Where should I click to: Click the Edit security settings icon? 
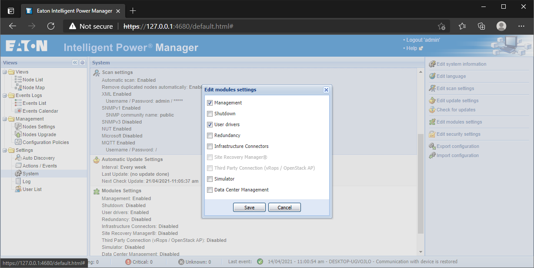tap(432, 134)
